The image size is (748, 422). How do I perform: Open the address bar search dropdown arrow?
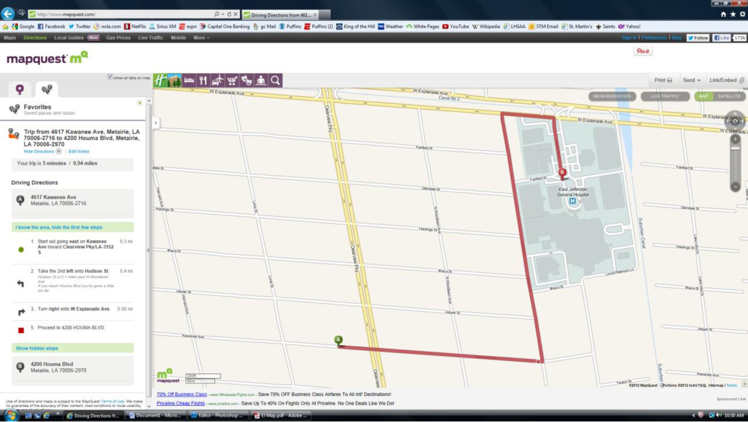(x=223, y=14)
